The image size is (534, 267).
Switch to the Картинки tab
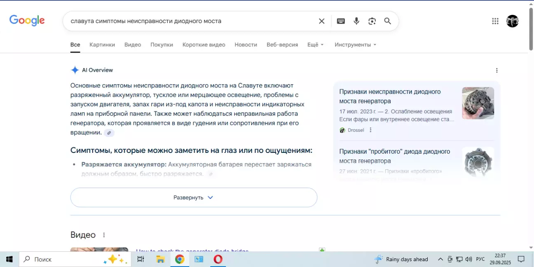tap(102, 44)
